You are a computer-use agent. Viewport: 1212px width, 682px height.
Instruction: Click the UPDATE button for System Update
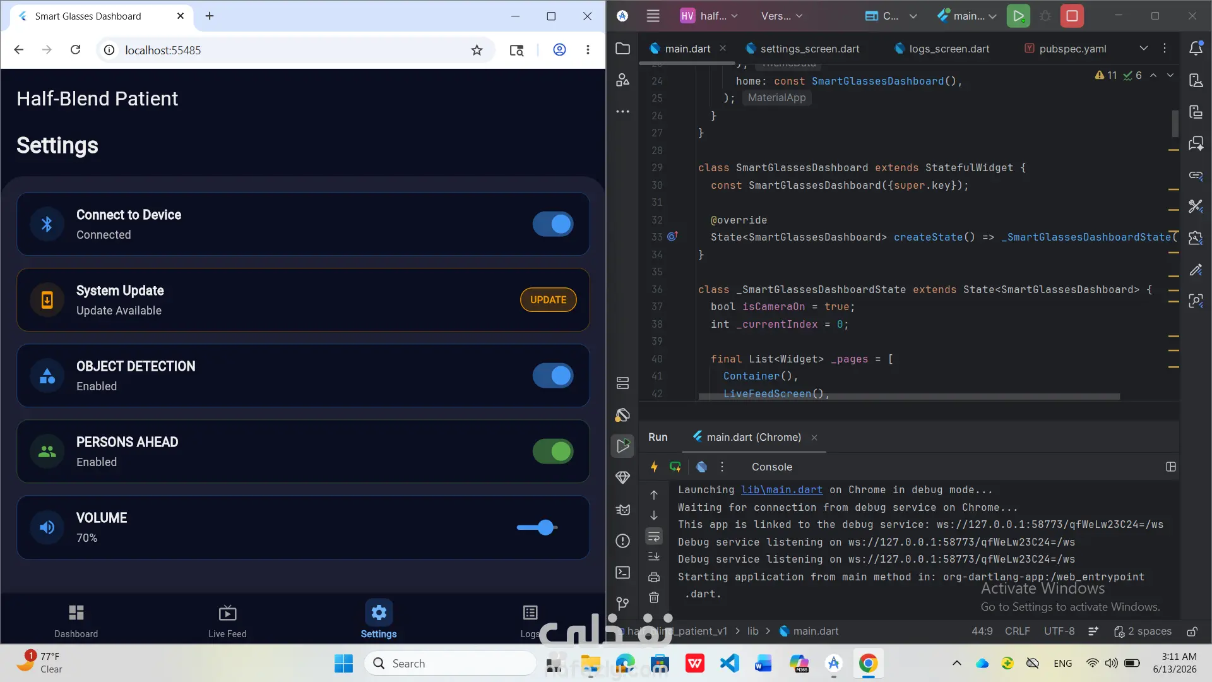coord(548,300)
